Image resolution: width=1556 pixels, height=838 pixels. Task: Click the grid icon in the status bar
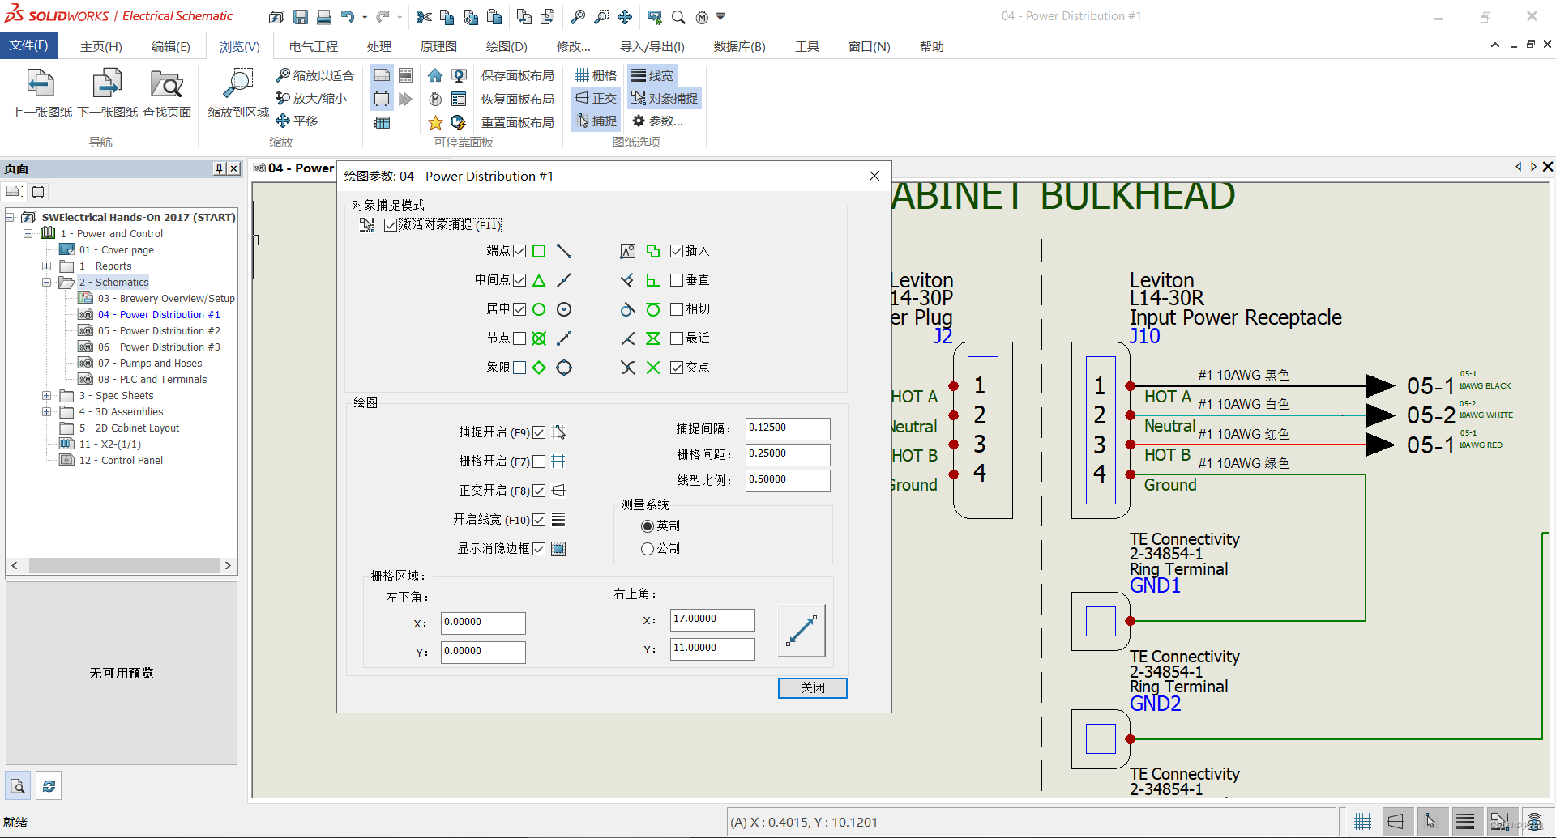[x=1363, y=822]
